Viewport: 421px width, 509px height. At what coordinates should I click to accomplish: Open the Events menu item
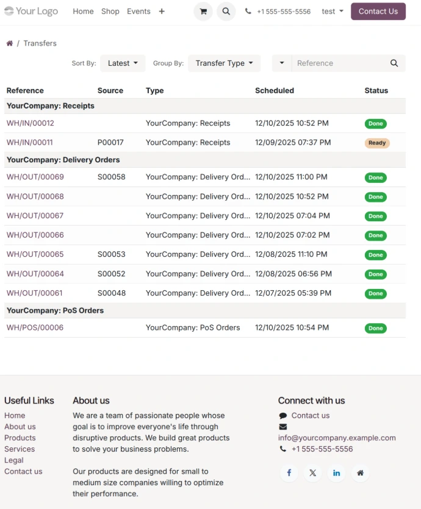click(x=139, y=12)
